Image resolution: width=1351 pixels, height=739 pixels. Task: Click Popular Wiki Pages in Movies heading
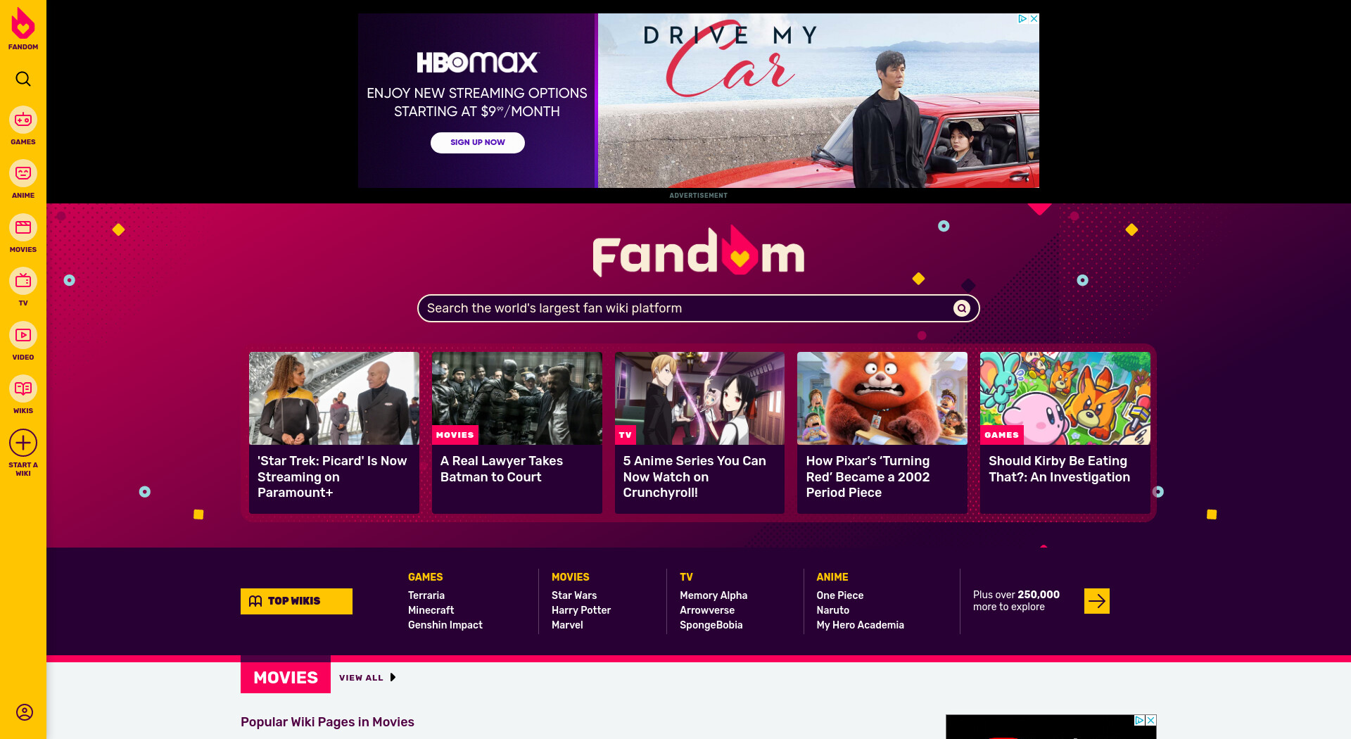click(x=327, y=722)
